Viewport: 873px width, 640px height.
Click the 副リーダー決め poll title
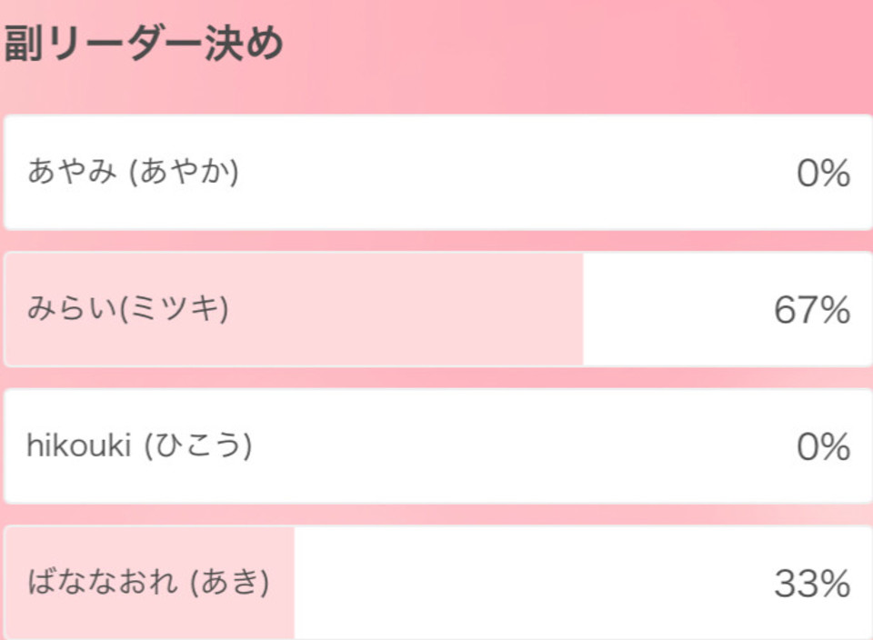click(x=145, y=44)
